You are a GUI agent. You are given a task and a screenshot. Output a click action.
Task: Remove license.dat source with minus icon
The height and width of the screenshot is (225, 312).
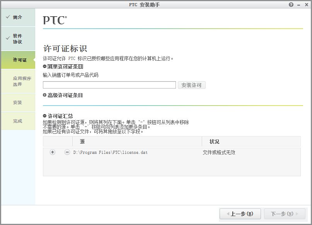pos(67,152)
